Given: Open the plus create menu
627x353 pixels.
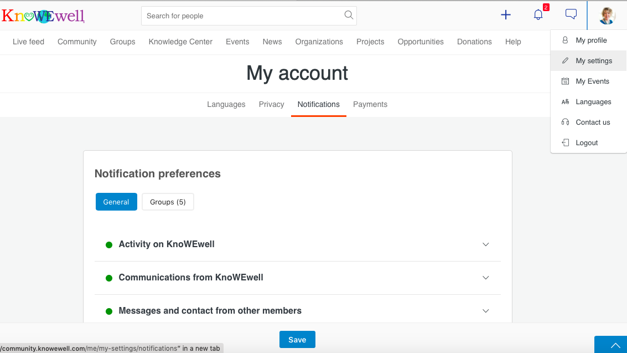Looking at the screenshot, I should click(505, 15).
